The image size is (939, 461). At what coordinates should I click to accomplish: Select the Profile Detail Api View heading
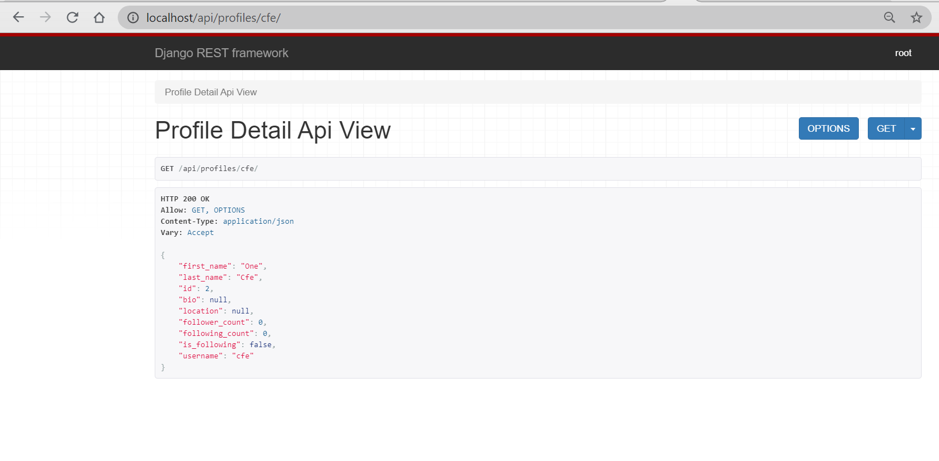(273, 130)
